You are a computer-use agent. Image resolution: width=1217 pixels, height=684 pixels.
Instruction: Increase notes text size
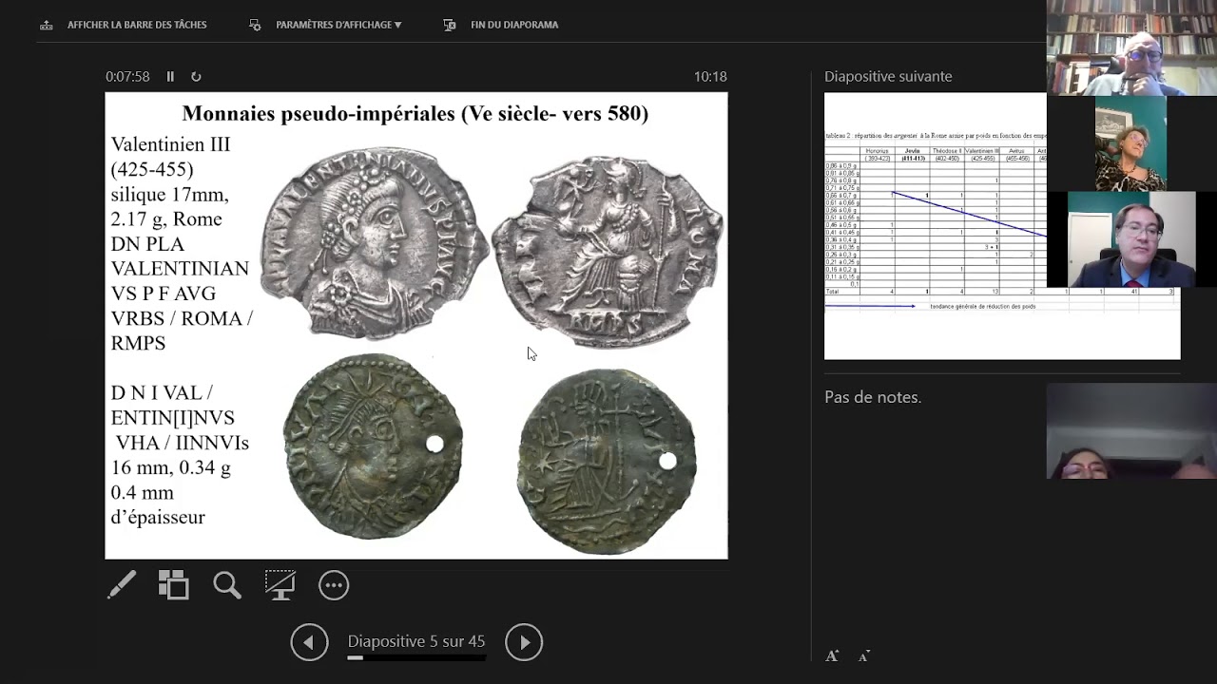tap(832, 655)
